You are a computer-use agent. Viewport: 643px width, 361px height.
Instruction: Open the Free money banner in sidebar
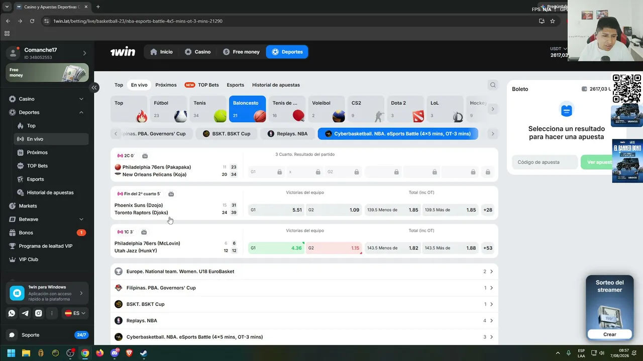coord(47,73)
